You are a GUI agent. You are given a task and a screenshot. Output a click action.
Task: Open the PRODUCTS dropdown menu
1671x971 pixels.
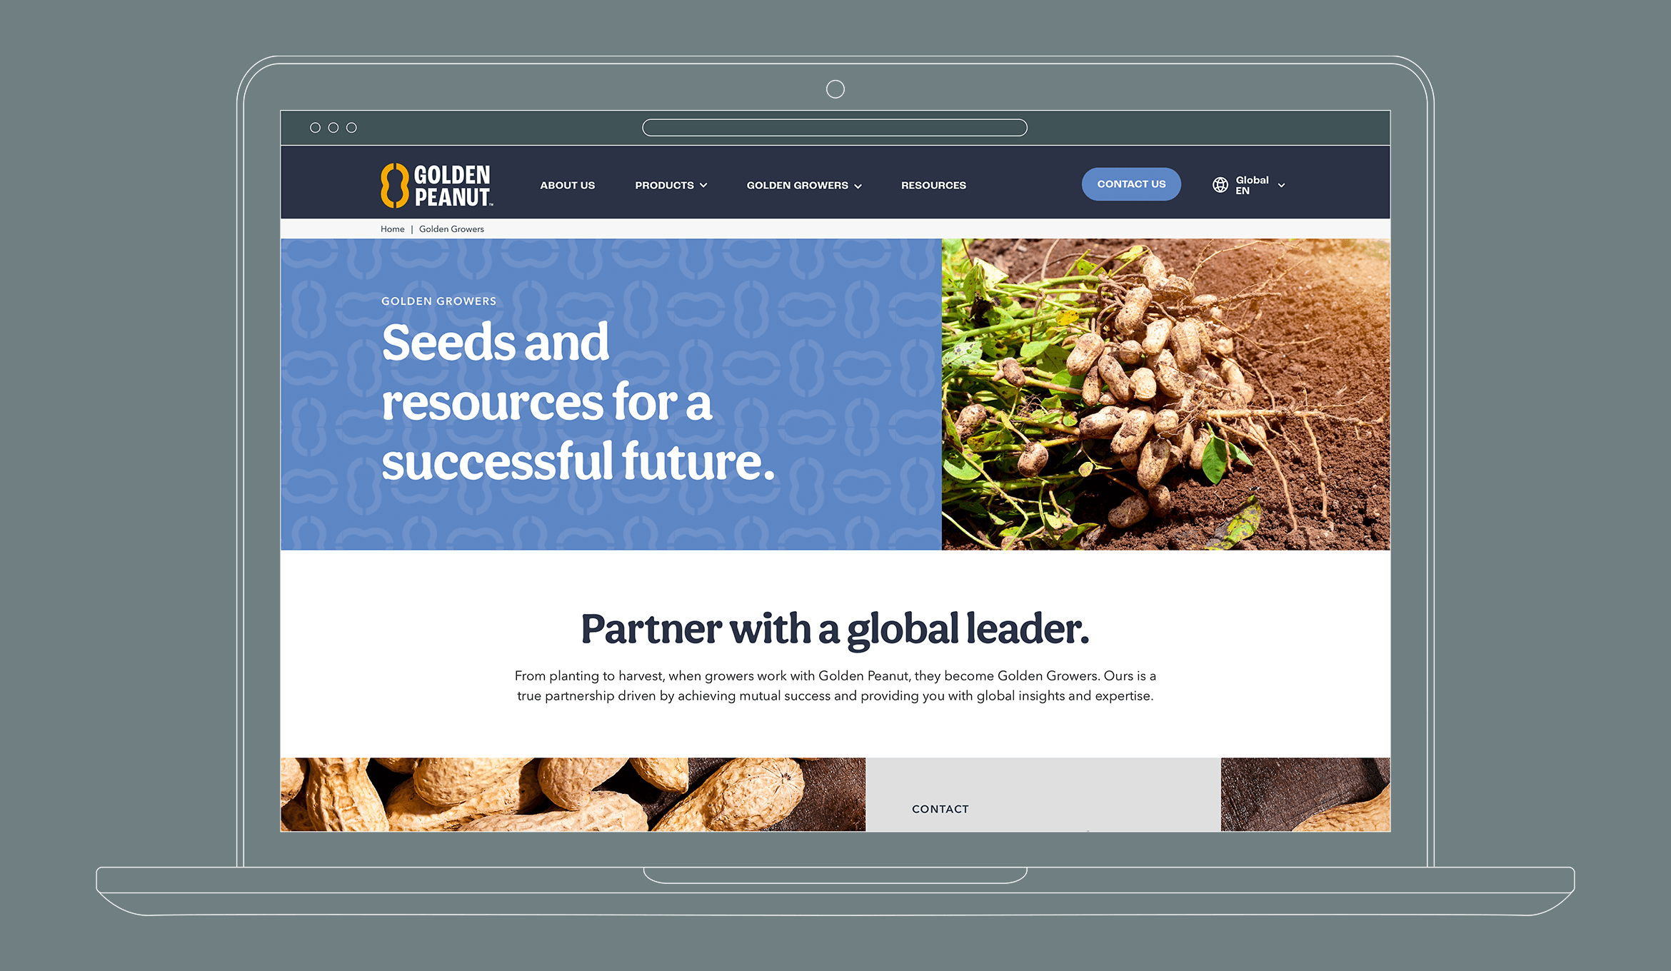point(671,185)
